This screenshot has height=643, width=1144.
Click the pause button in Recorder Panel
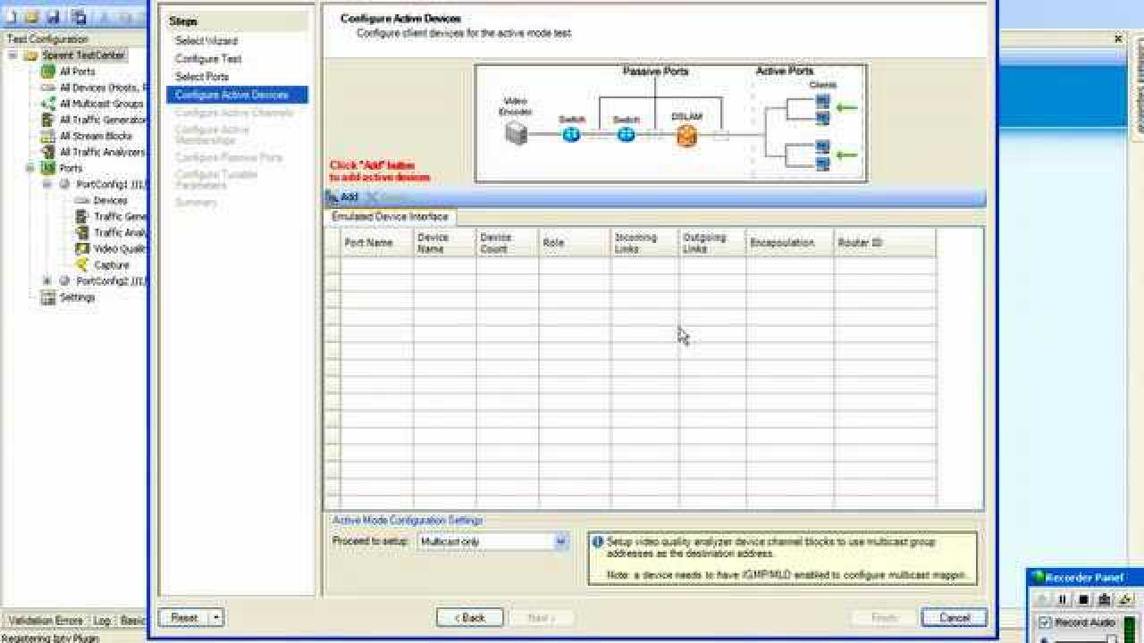pyautogui.click(x=1064, y=600)
